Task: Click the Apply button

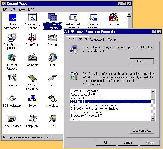Action: (150, 142)
